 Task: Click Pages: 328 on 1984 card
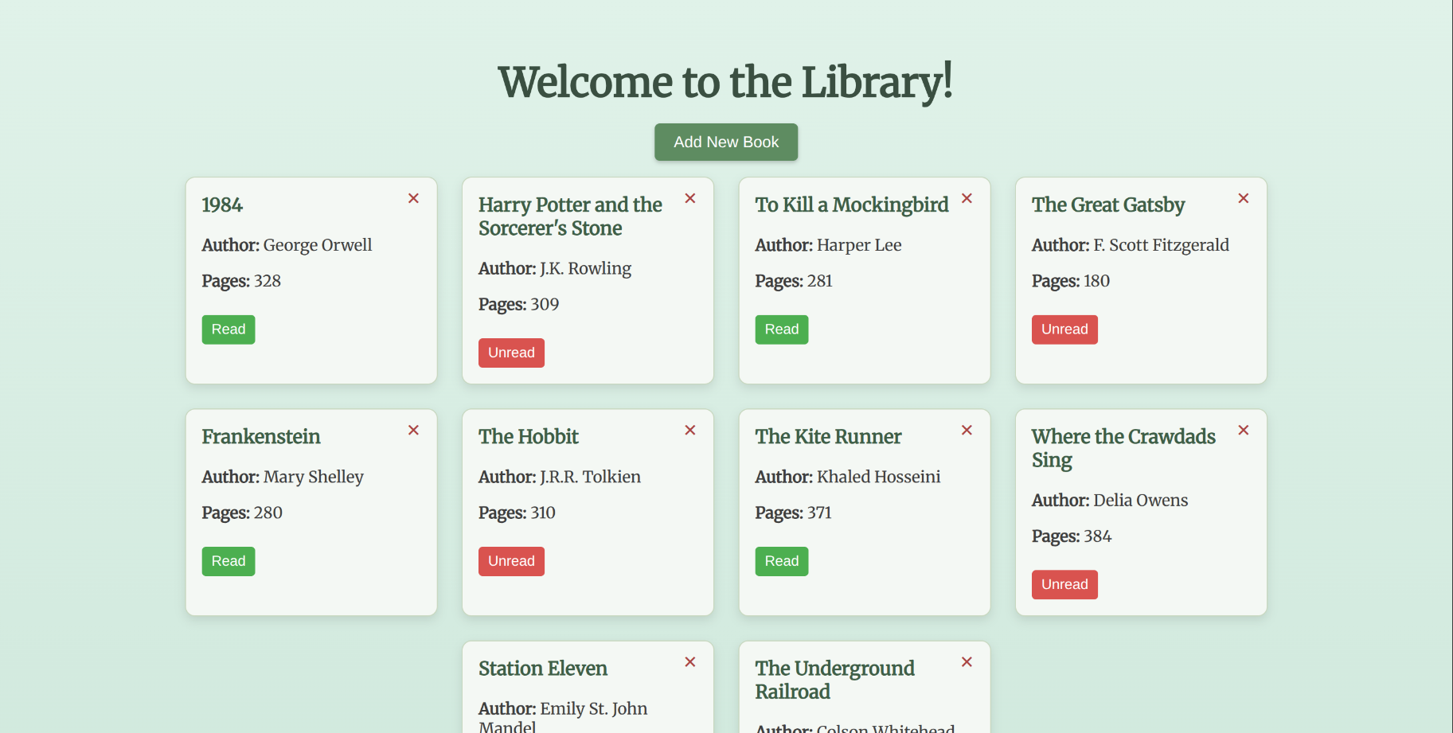241,281
